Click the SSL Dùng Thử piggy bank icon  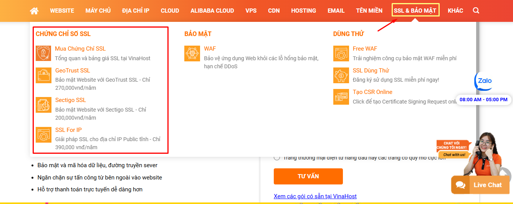(341, 75)
